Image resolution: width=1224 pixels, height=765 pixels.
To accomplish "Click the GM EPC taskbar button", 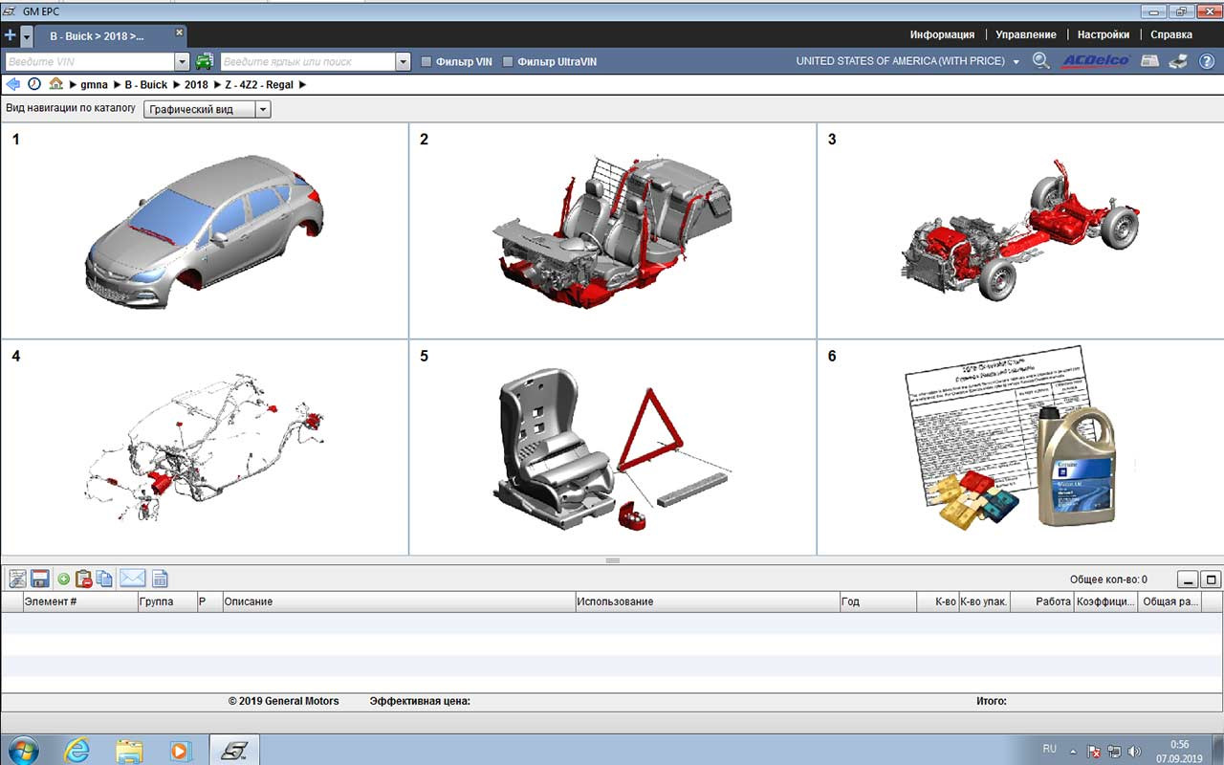I will click(233, 751).
